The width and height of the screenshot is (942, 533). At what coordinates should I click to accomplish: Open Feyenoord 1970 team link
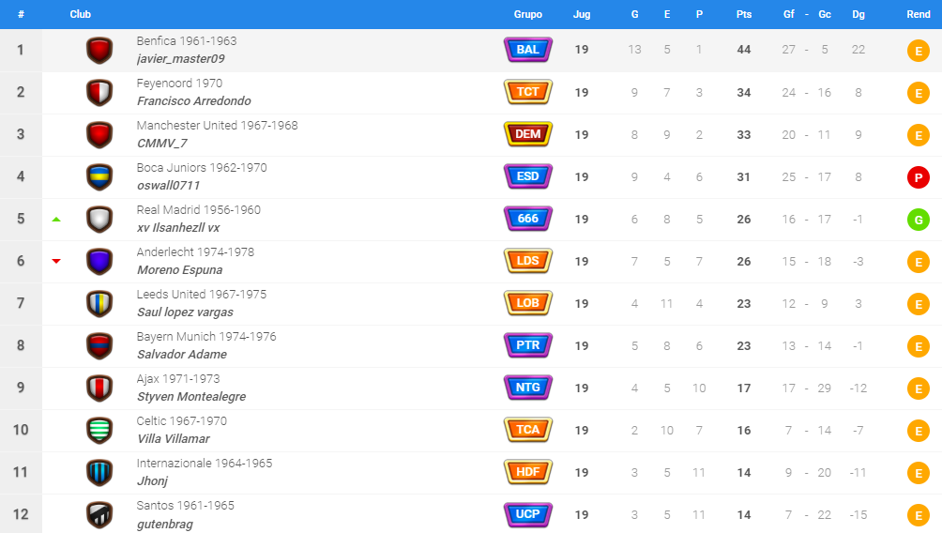coord(179,83)
